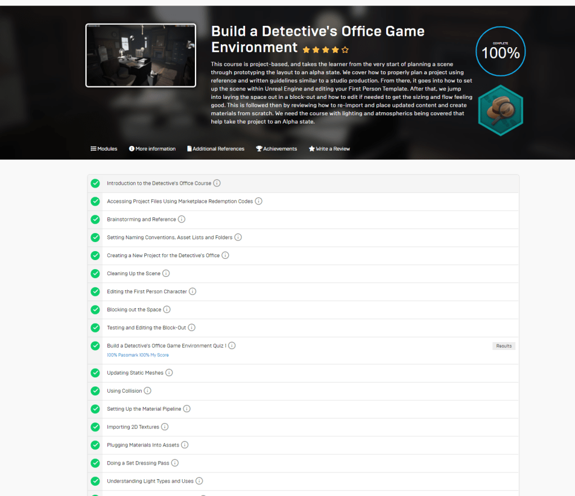This screenshot has width=575, height=496.
Task: Switch to the Additional References tab
Action: point(215,149)
